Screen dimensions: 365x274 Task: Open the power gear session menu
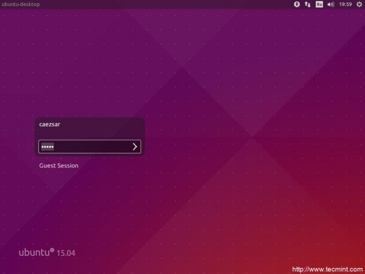(359, 4)
